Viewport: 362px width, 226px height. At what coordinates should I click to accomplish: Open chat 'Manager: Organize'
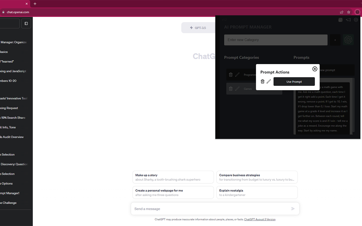pos(14,42)
